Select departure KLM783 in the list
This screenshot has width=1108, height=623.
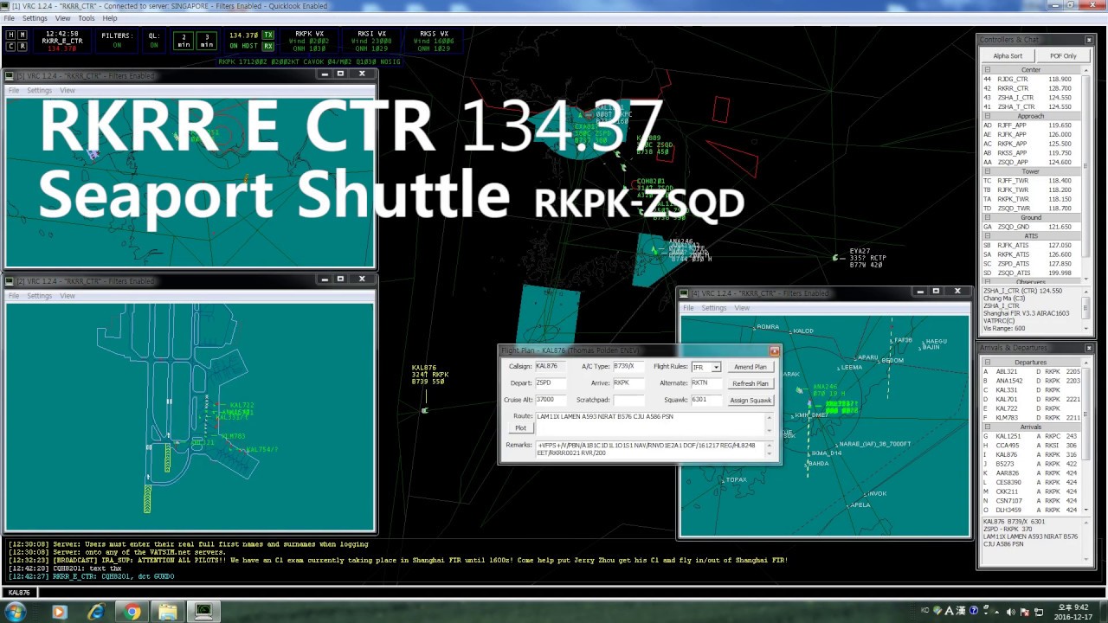tap(1031, 417)
